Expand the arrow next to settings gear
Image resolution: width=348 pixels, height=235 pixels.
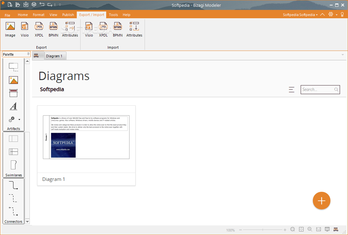pos(336,15)
